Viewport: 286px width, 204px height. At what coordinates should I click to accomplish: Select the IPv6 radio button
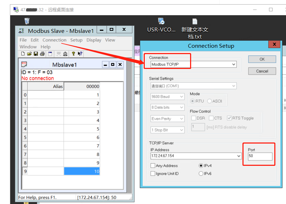tap(201, 174)
